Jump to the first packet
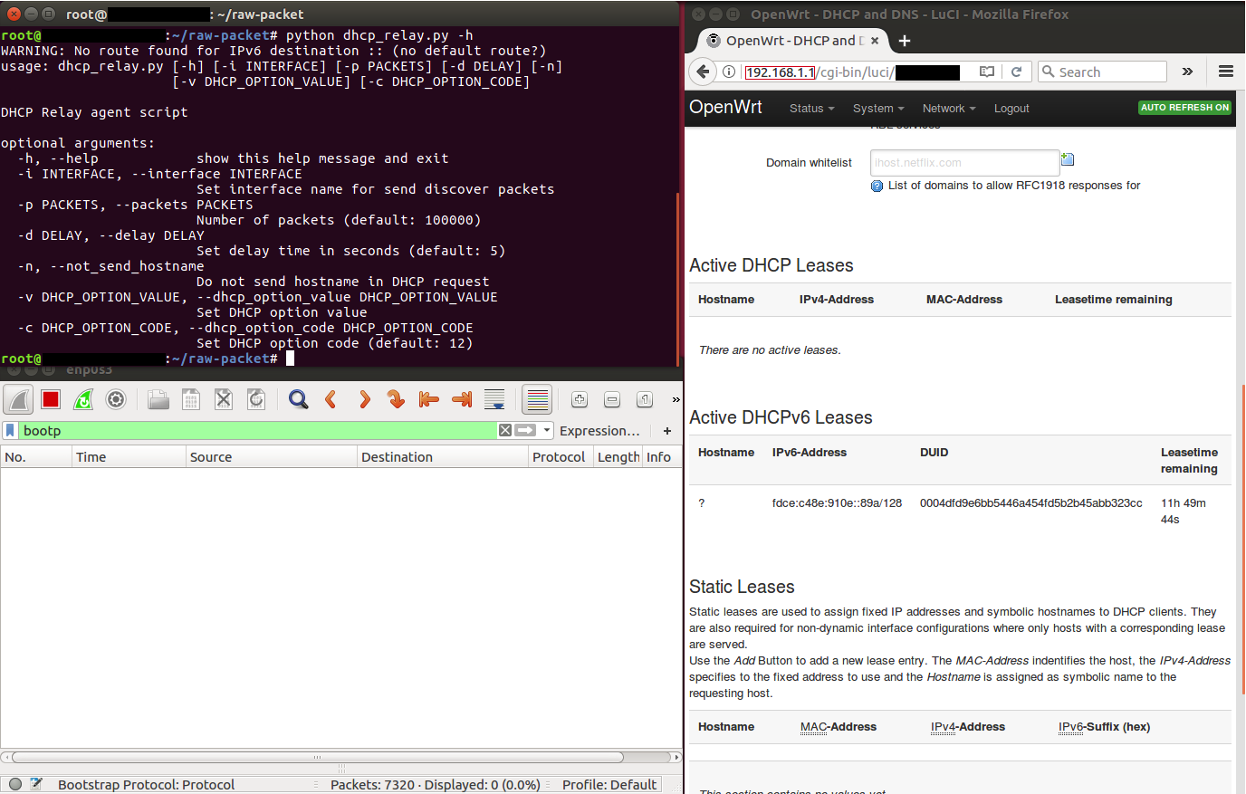This screenshot has height=794, width=1246. tap(428, 399)
